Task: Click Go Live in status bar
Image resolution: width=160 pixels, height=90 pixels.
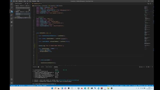Action: tap(140, 85)
